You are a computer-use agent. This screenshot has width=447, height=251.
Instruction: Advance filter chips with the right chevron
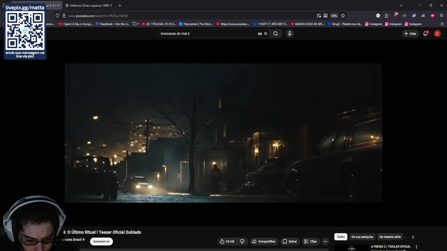click(413, 237)
